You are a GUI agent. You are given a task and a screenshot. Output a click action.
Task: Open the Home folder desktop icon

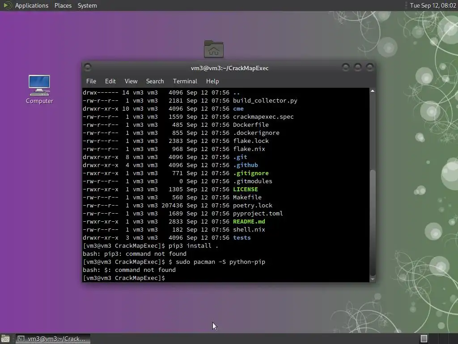tap(213, 49)
